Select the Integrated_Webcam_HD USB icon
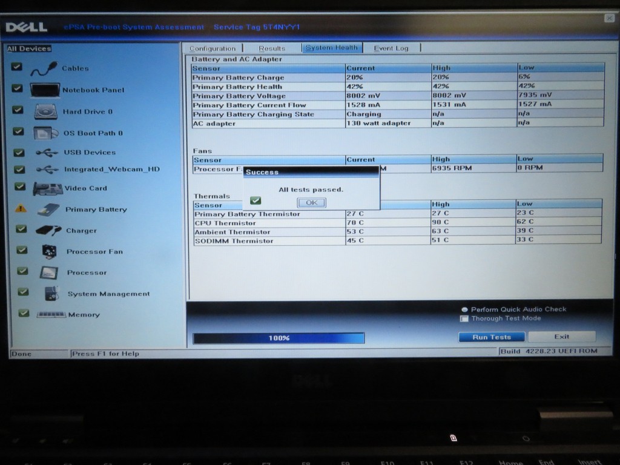This screenshot has width=620, height=465. coord(47,170)
